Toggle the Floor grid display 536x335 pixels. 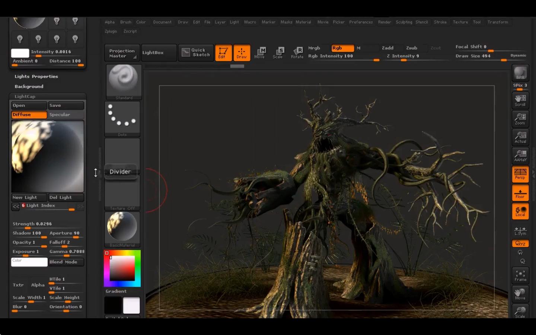520,193
